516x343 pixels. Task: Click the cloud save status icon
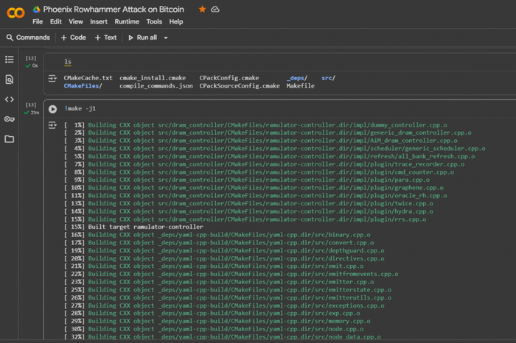point(215,10)
